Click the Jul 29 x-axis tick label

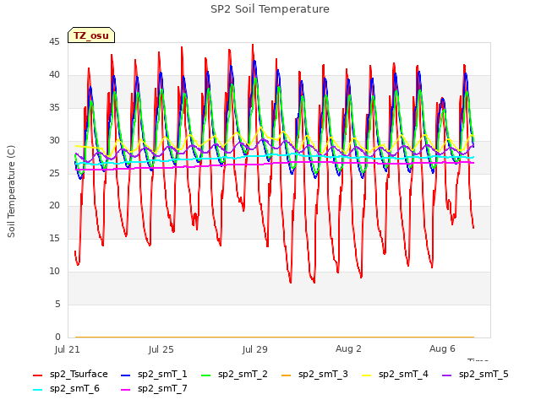coord(255,349)
